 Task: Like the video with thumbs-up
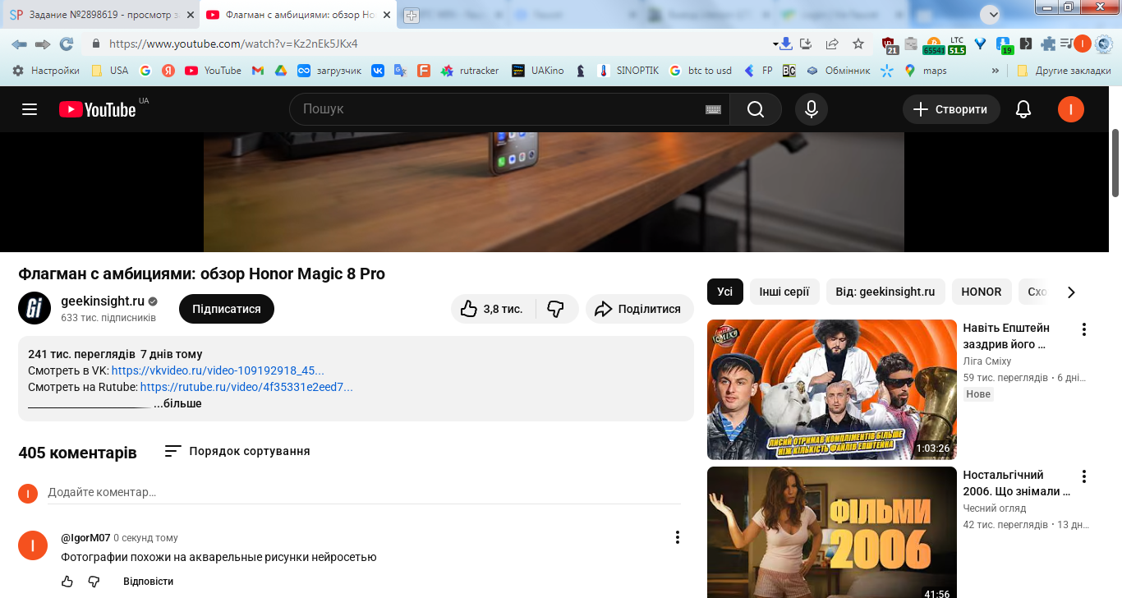pyautogui.click(x=493, y=309)
